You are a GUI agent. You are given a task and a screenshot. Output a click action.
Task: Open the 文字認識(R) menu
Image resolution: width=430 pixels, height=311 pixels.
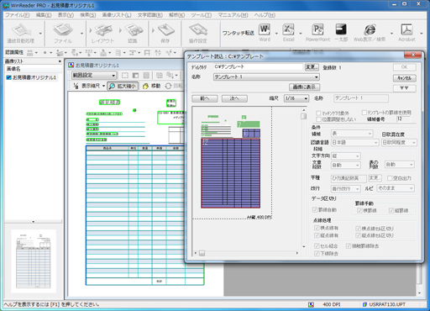(150, 15)
